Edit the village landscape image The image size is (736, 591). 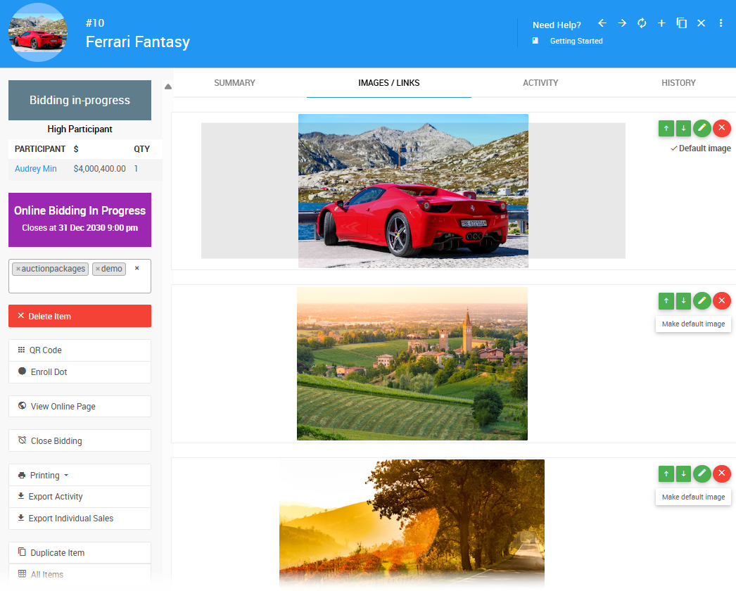[702, 301]
